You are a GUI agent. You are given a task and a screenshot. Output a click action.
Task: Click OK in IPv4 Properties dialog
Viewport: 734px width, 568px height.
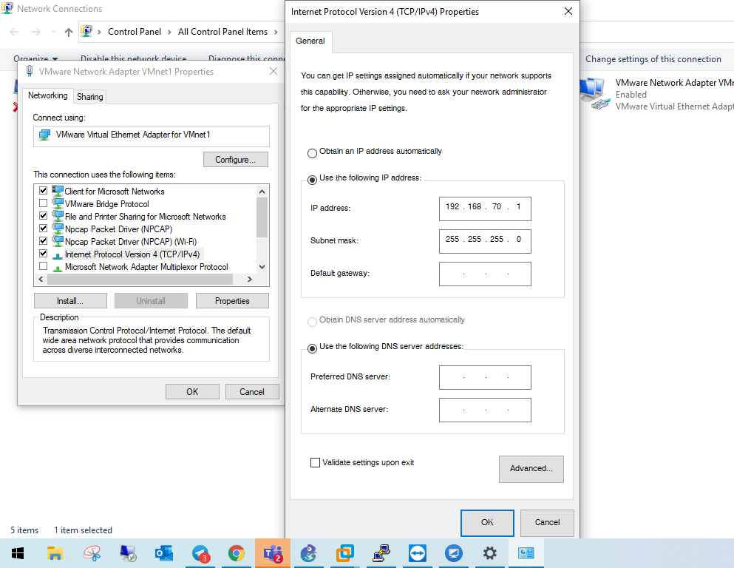pyautogui.click(x=487, y=523)
